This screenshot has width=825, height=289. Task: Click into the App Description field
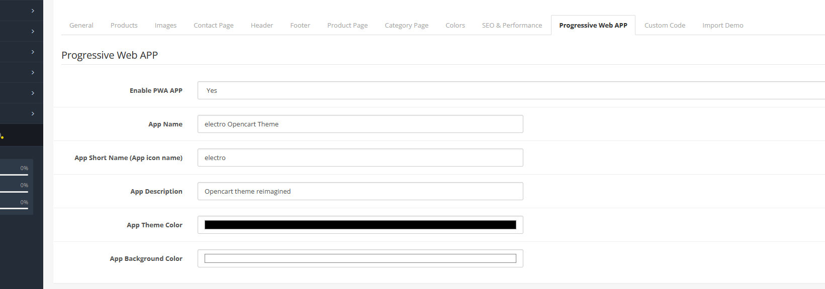[x=360, y=191]
